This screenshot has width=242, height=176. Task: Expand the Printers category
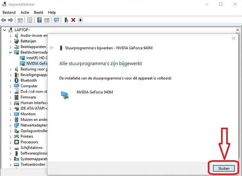click(x=10, y=137)
